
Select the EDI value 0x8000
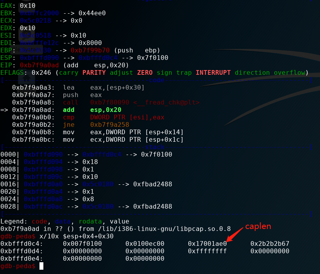(x=90, y=43)
